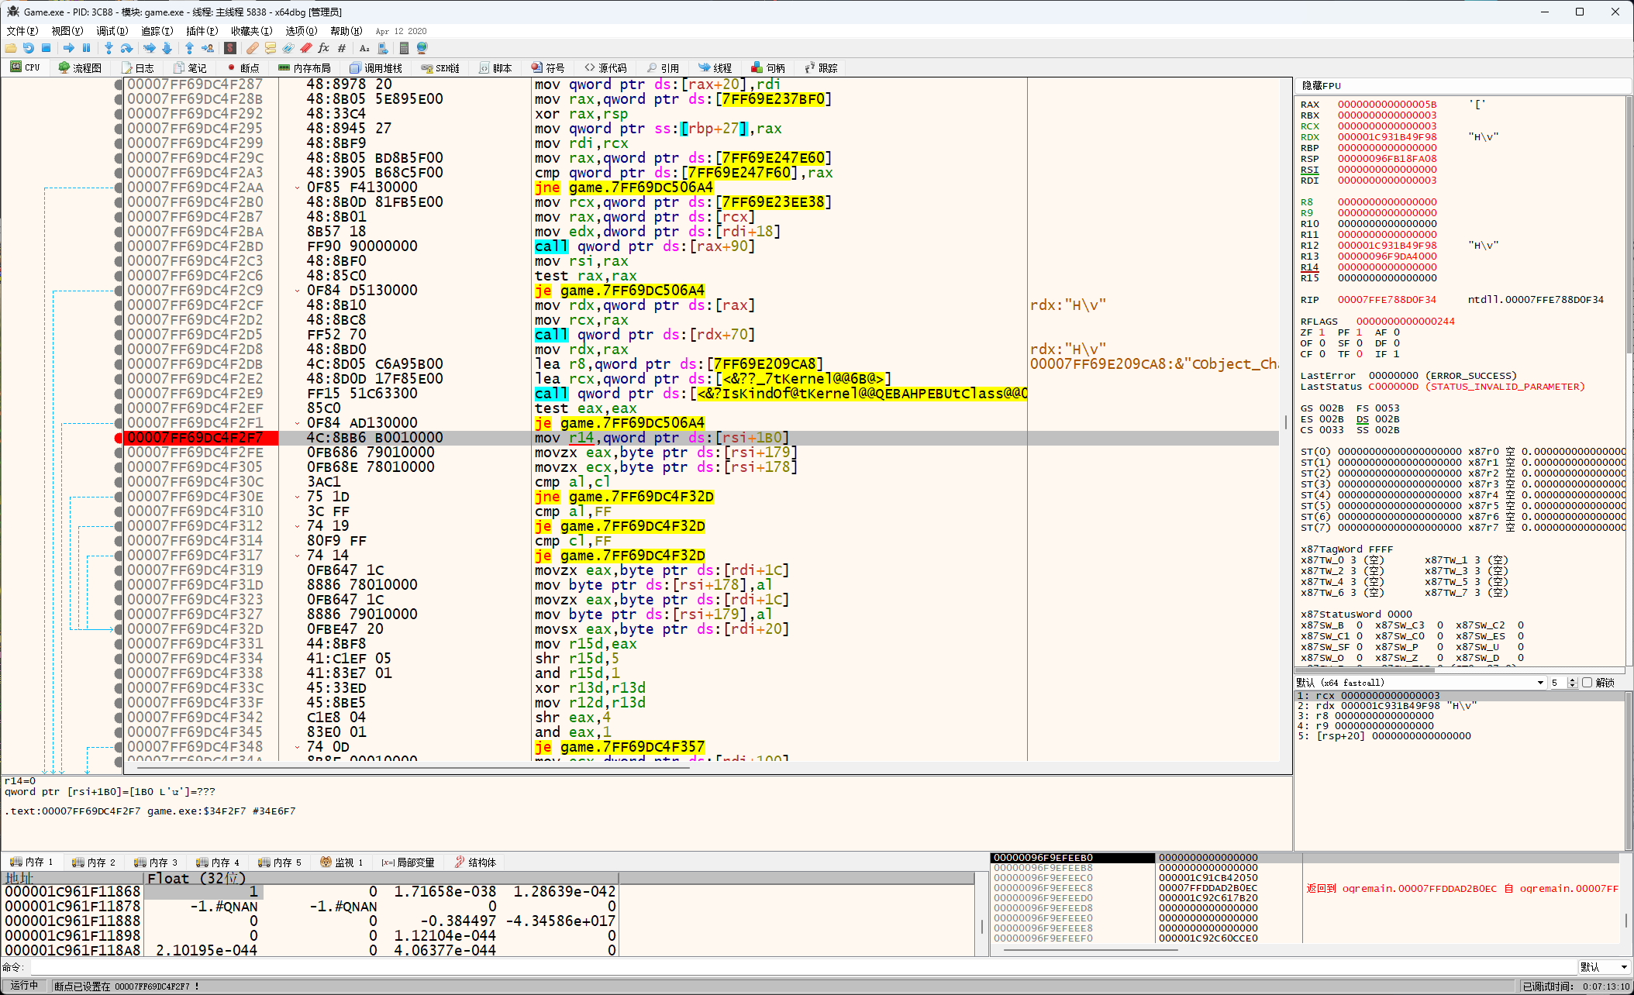This screenshot has width=1634, height=995.
Task: Click the Step over arrow icon
Action: coord(126,48)
